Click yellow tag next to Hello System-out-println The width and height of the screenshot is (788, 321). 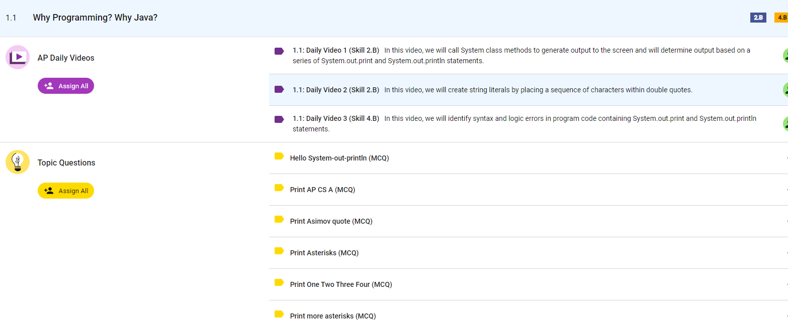[279, 156]
